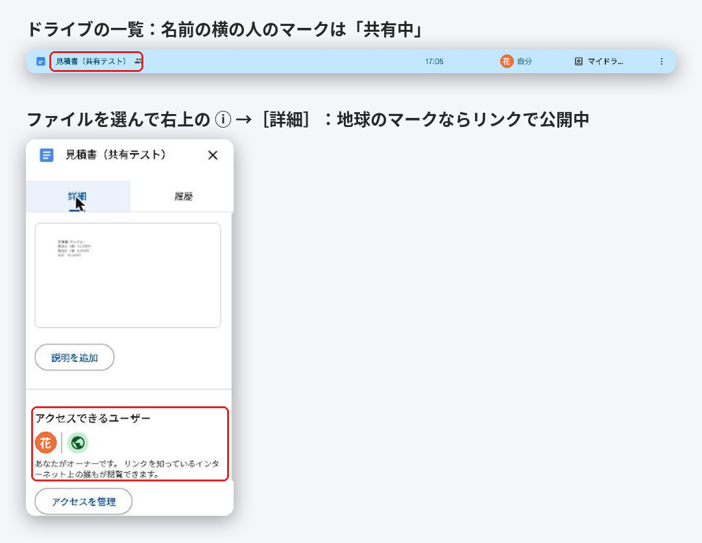
Task: Click the Docs file icon in the drive list row
Action: (x=41, y=62)
